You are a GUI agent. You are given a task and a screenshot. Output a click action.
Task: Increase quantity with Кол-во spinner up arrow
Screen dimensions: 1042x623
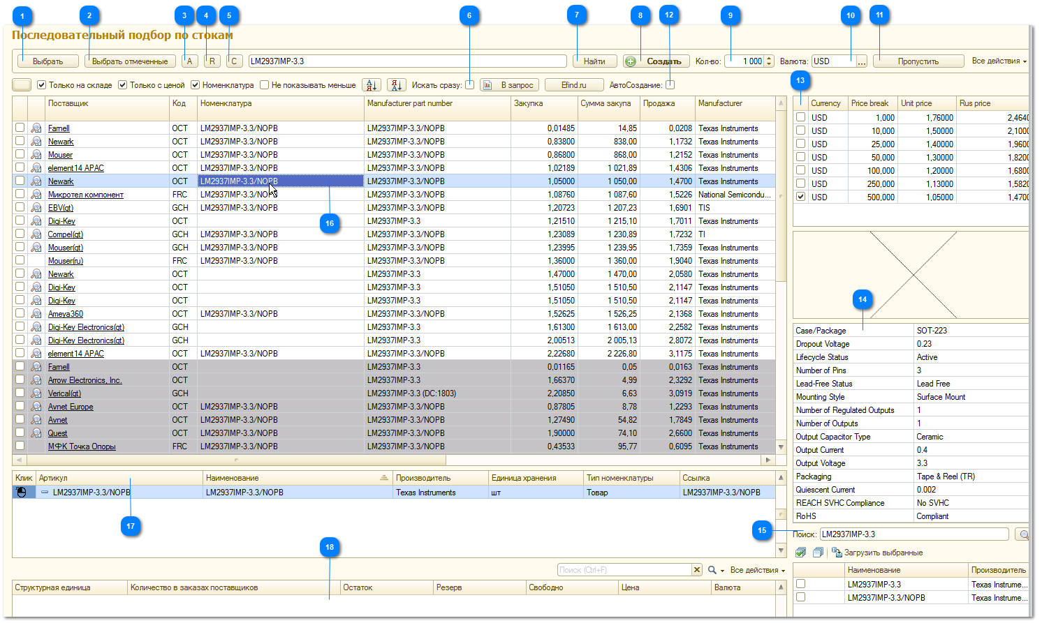pyautogui.click(x=769, y=59)
